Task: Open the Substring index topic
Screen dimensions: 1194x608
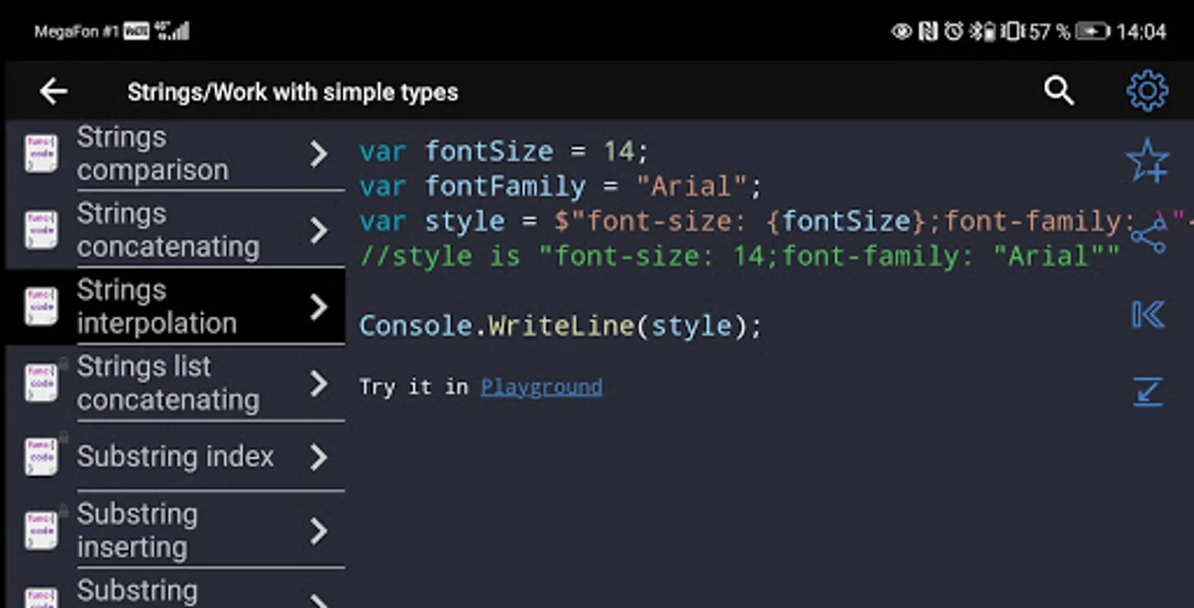Action: 176,457
